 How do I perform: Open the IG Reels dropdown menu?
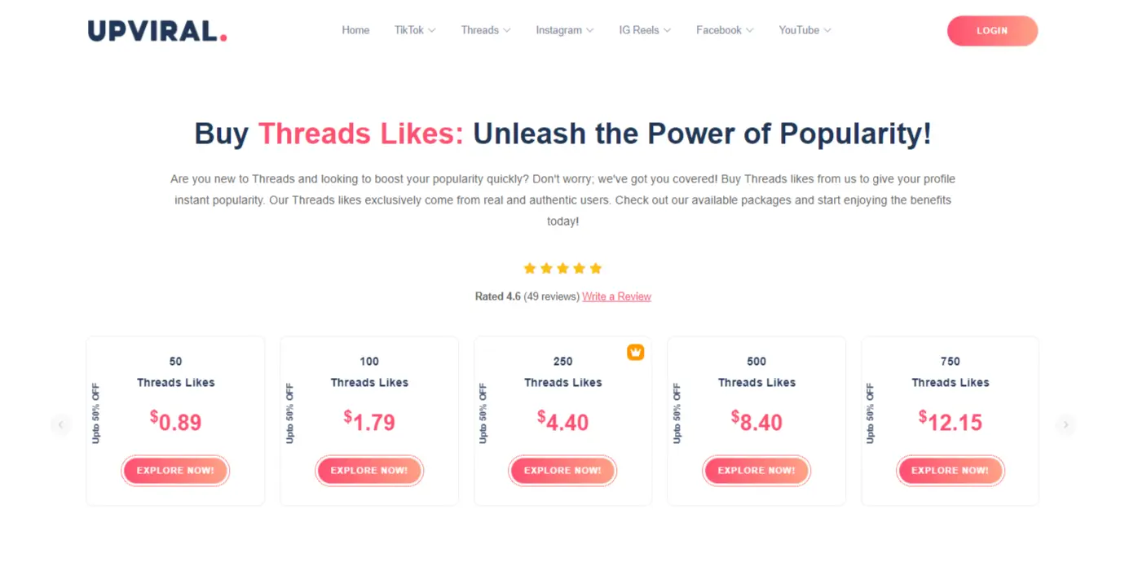(x=645, y=30)
